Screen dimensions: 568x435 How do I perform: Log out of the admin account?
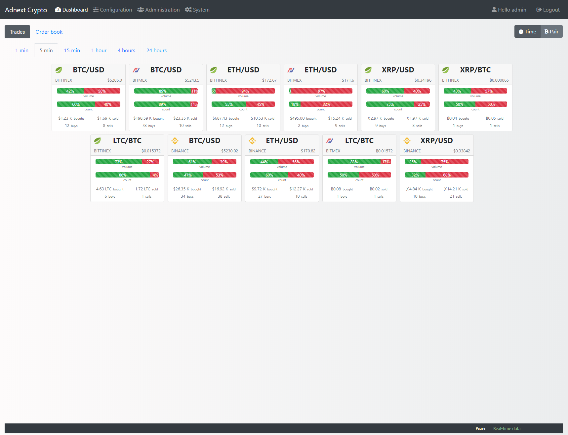[x=548, y=10]
